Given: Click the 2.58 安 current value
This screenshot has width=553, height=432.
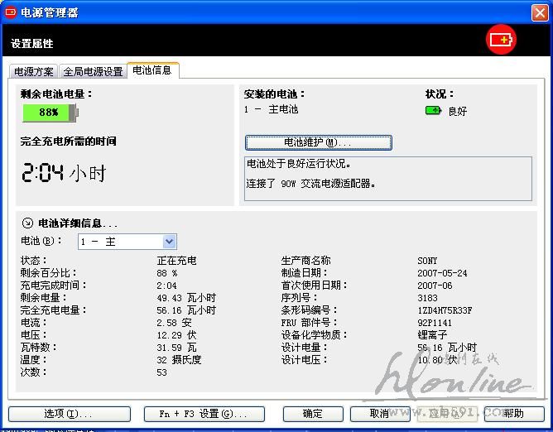Looking at the screenshot, I should tap(174, 322).
